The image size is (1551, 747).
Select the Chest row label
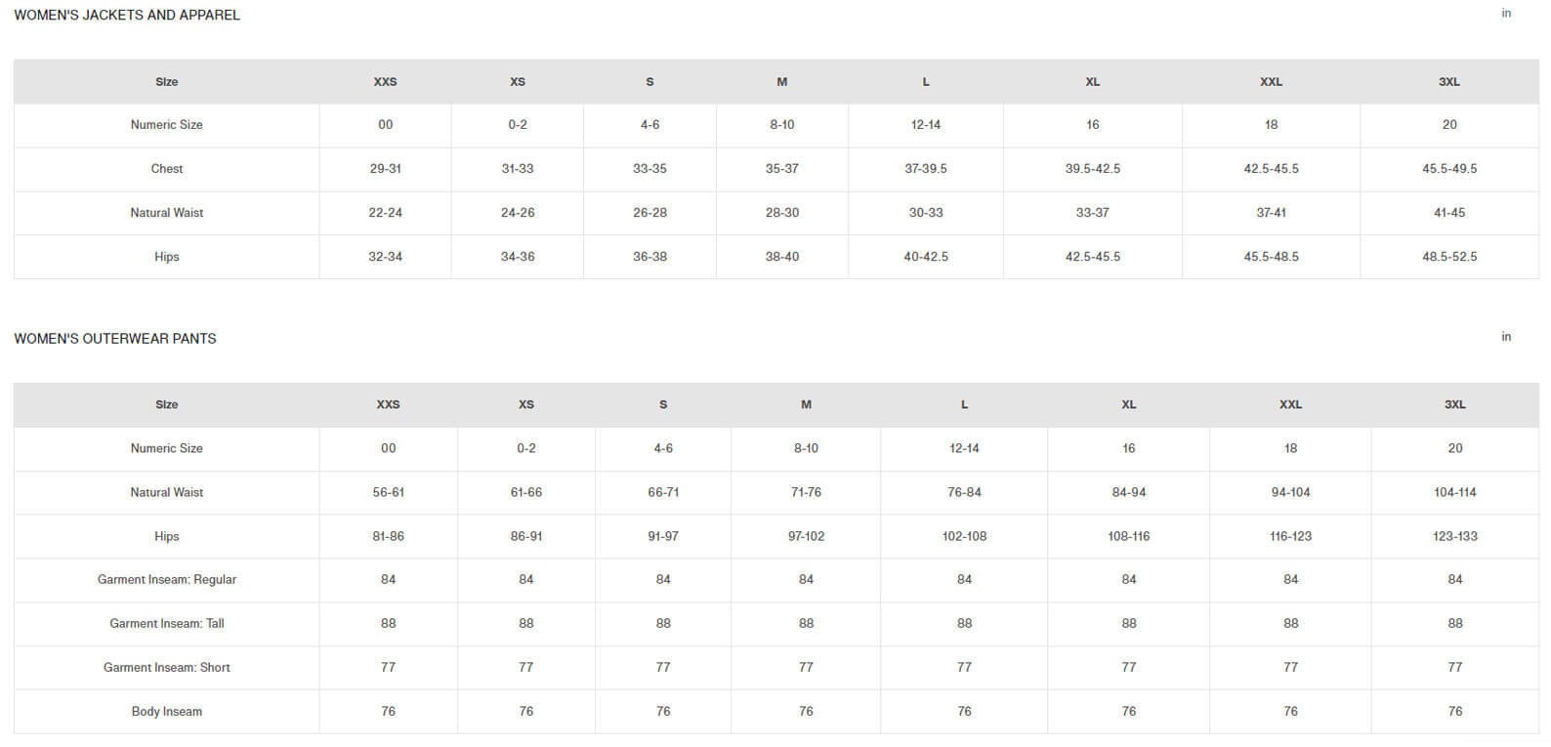pyautogui.click(x=167, y=169)
